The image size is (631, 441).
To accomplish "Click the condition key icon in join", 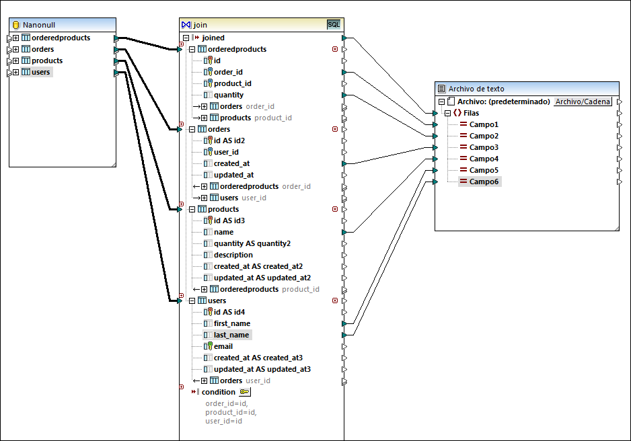I will [x=245, y=392].
